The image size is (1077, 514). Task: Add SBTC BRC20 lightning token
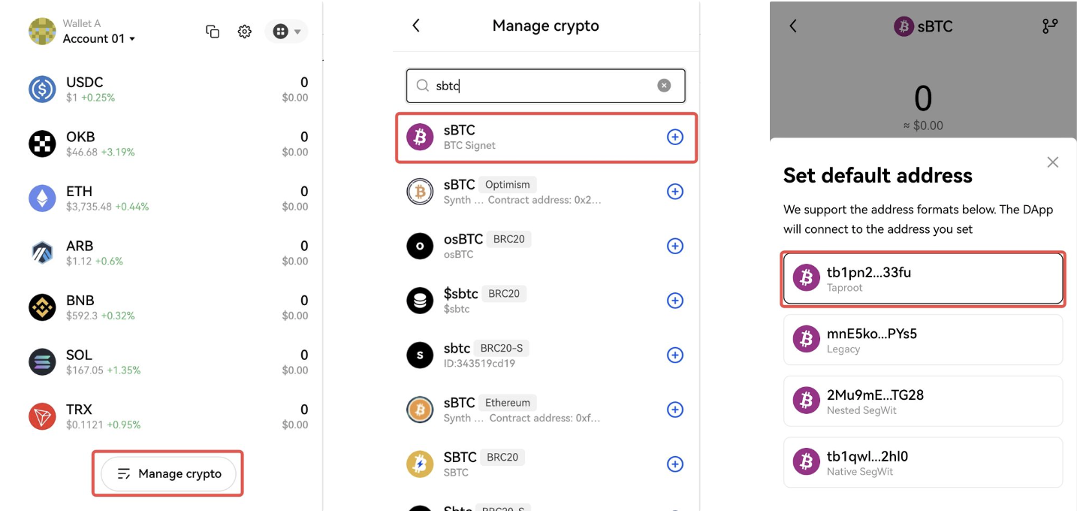click(x=675, y=464)
